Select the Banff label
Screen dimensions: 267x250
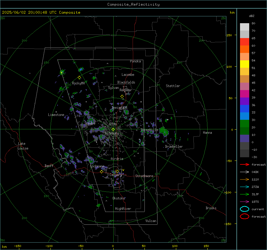point(49,166)
